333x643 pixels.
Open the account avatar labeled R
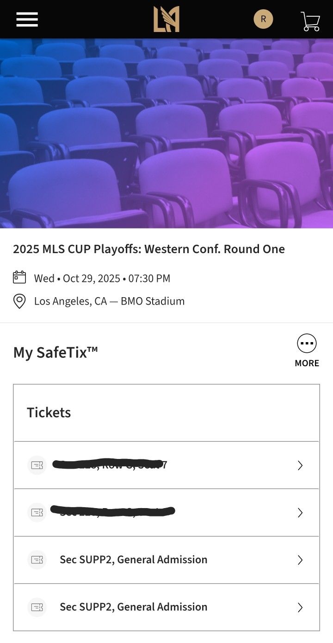(x=263, y=19)
